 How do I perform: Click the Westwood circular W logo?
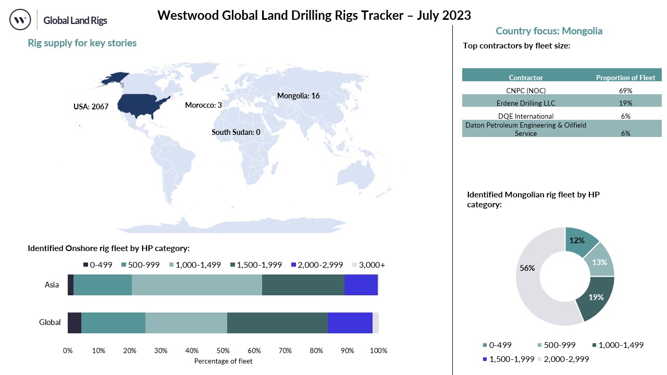pyautogui.click(x=20, y=20)
